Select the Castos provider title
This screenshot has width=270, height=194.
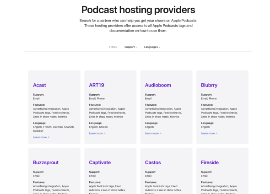point(153,162)
